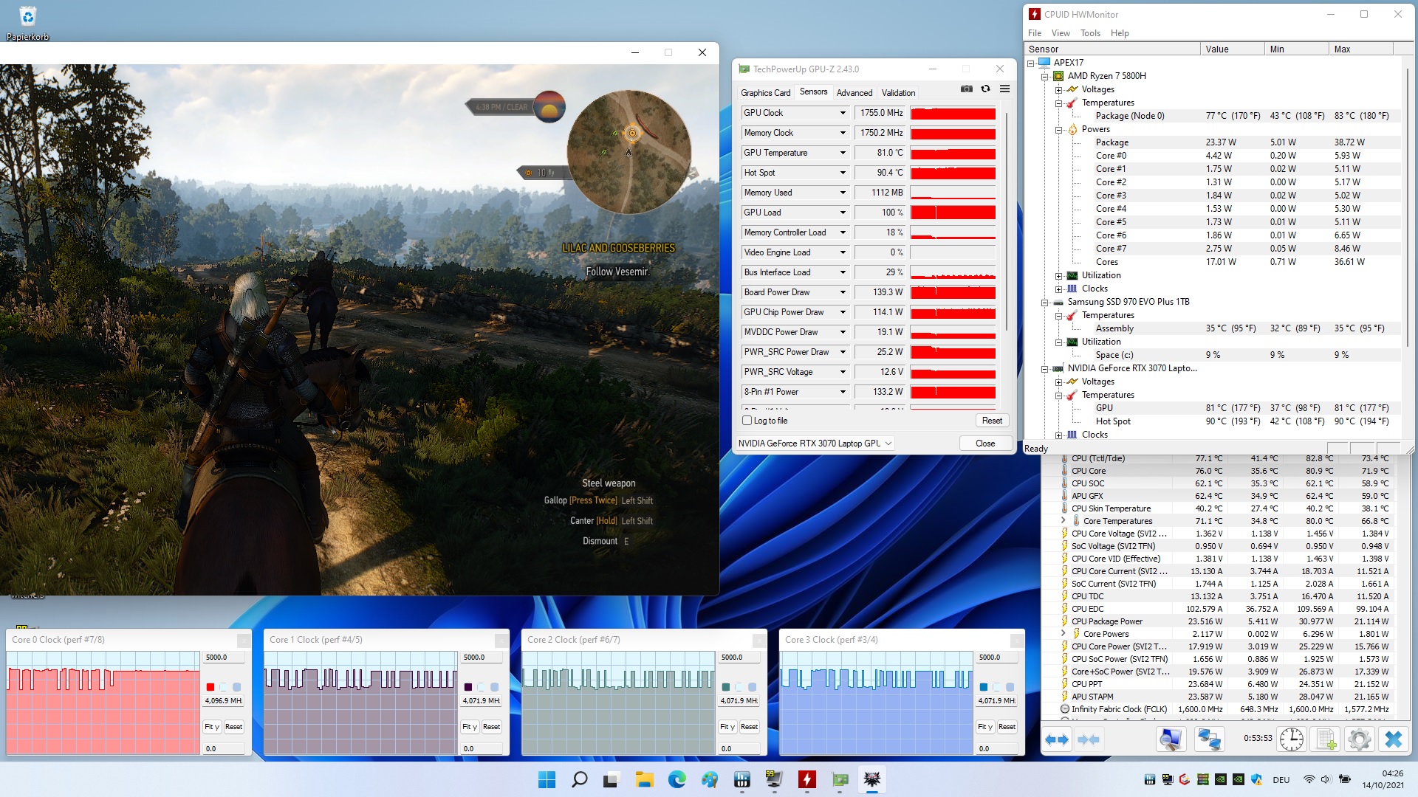Click HWiNFO blue X close sensors icon
The image size is (1418, 797).
click(x=1393, y=739)
